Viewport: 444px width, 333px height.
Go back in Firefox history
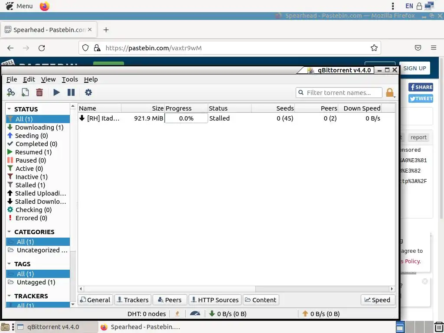[x=10, y=48]
